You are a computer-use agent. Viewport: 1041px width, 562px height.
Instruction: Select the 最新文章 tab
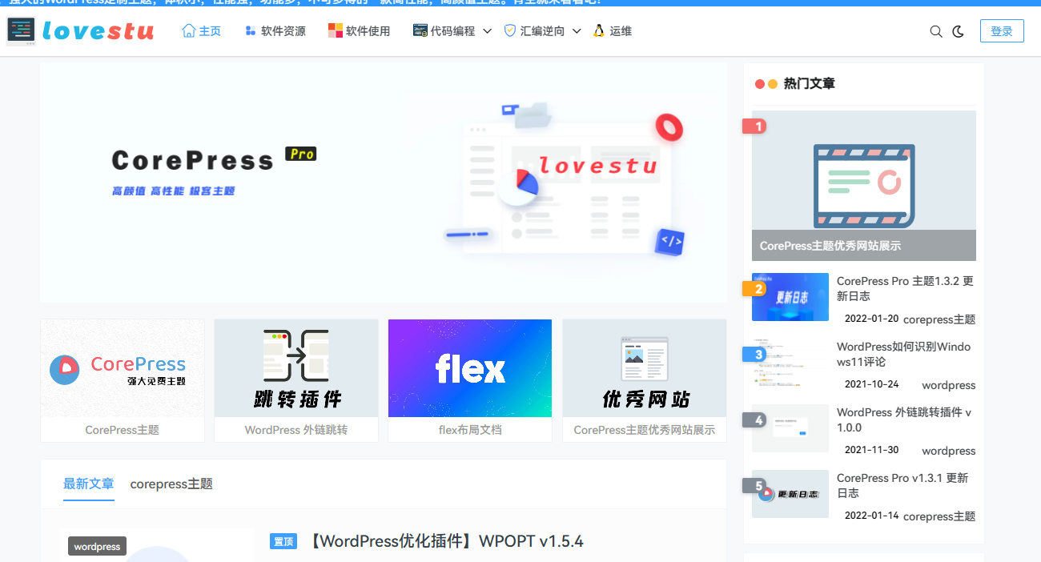coord(88,484)
